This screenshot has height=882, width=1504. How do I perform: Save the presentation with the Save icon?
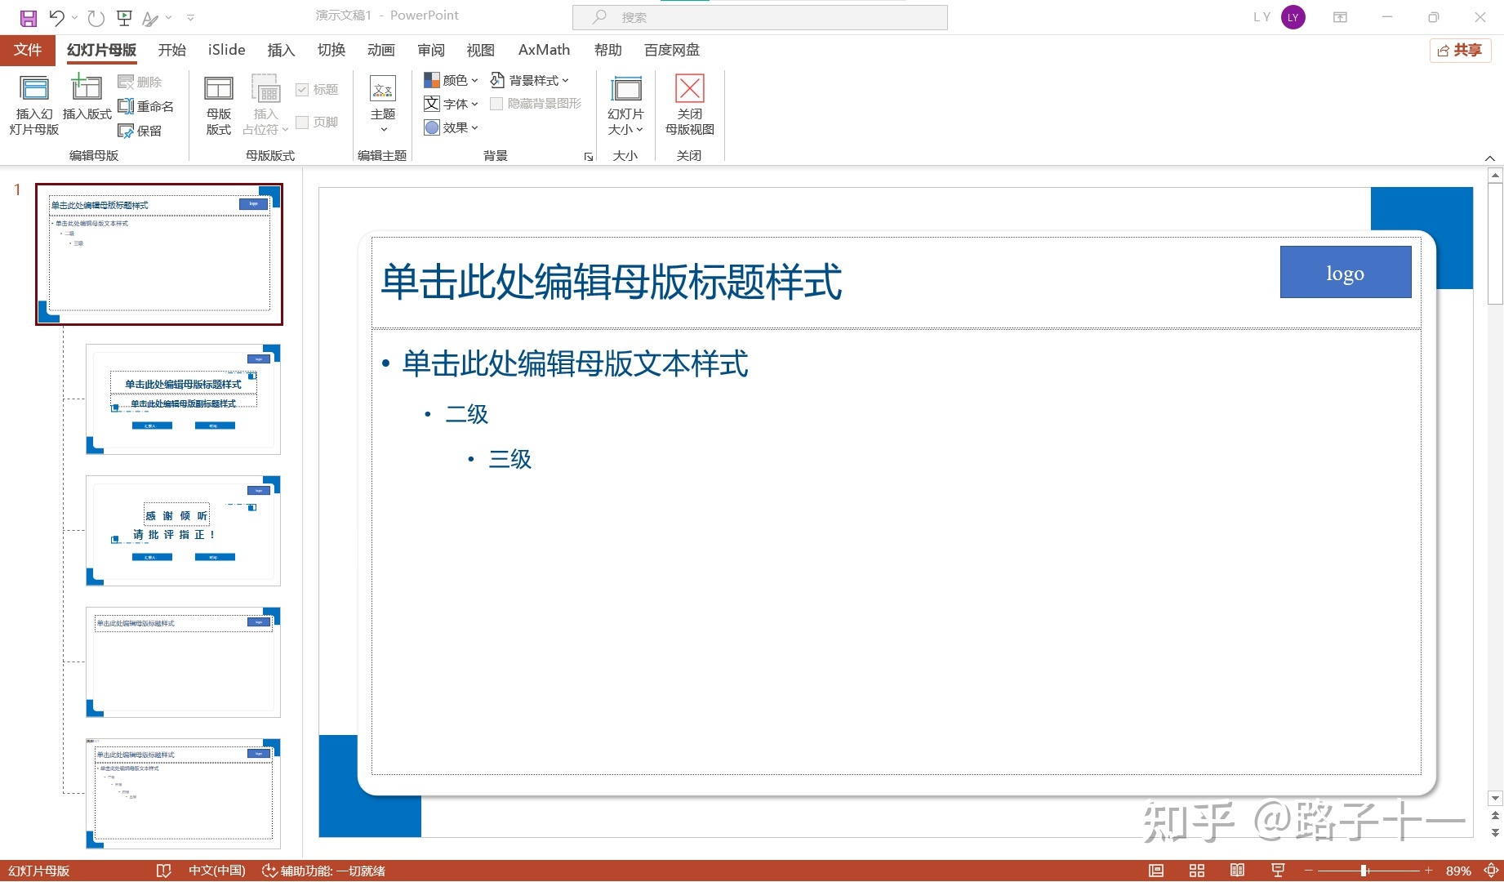(x=28, y=17)
